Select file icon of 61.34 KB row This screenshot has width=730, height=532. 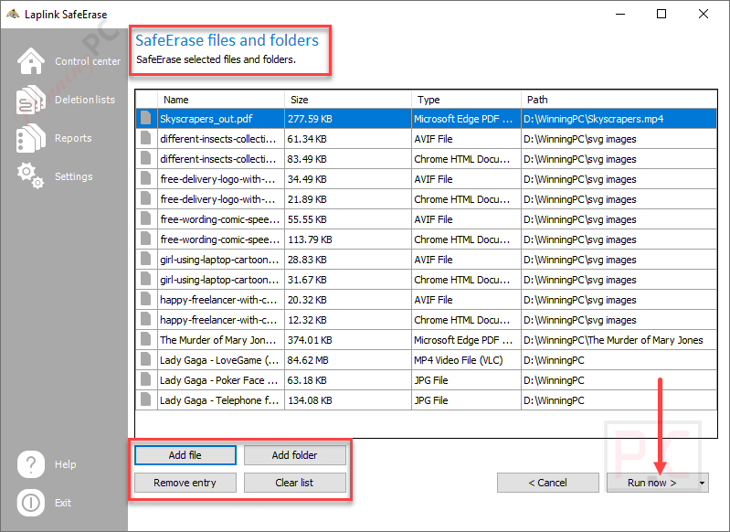click(x=146, y=138)
